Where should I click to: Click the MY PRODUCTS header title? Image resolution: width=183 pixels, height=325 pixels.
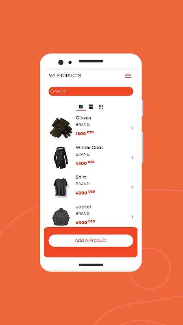coord(65,76)
